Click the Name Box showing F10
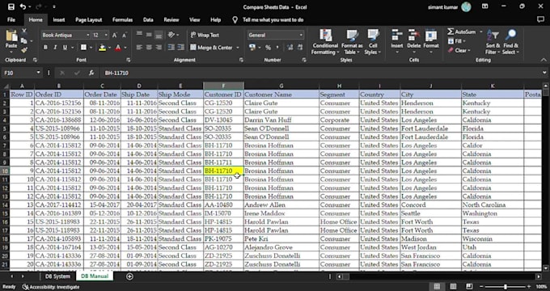550x291 pixels. [x=19, y=73]
